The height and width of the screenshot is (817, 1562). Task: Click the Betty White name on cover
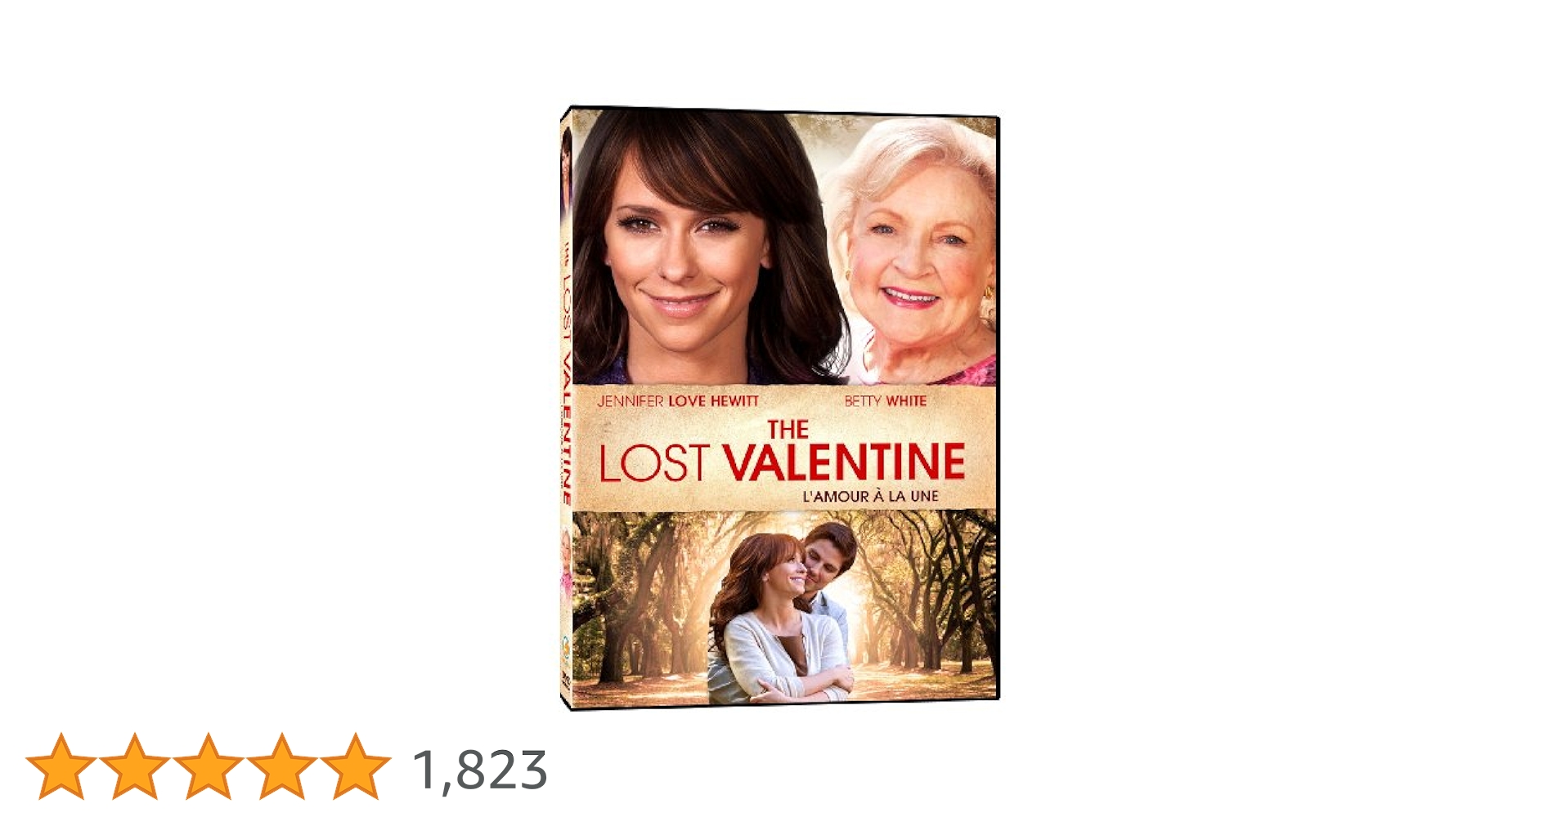tap(886, 400)
